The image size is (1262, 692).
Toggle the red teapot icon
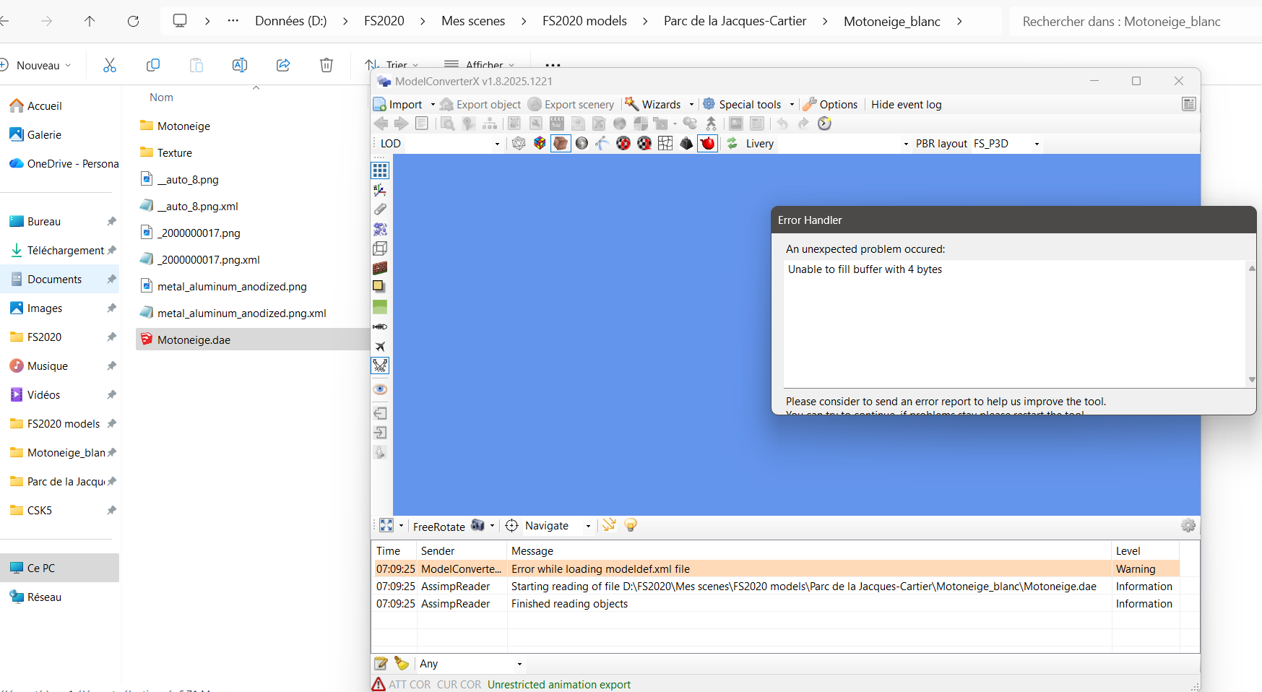point(708,143)
